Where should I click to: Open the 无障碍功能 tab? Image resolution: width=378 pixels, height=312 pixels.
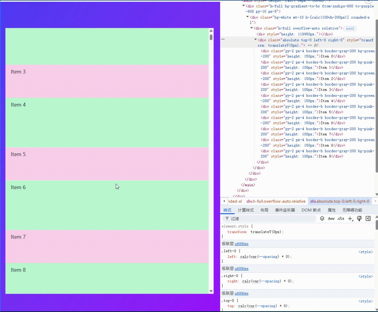[x=352, y=210]
